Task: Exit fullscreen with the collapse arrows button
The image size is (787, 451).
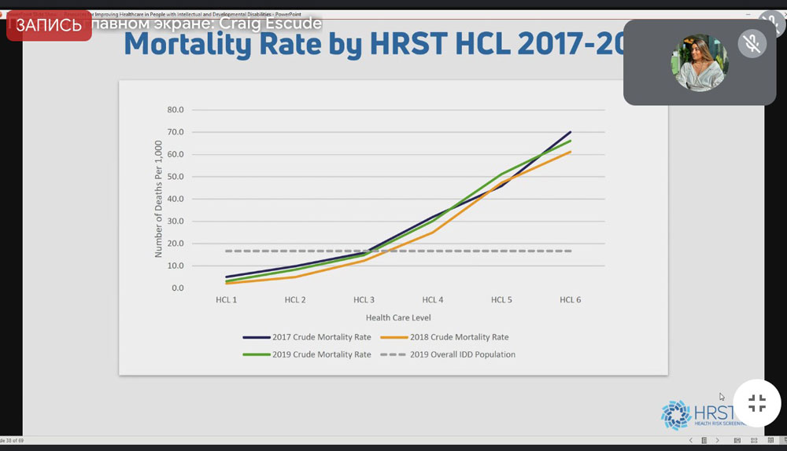Action: (756, 404)
